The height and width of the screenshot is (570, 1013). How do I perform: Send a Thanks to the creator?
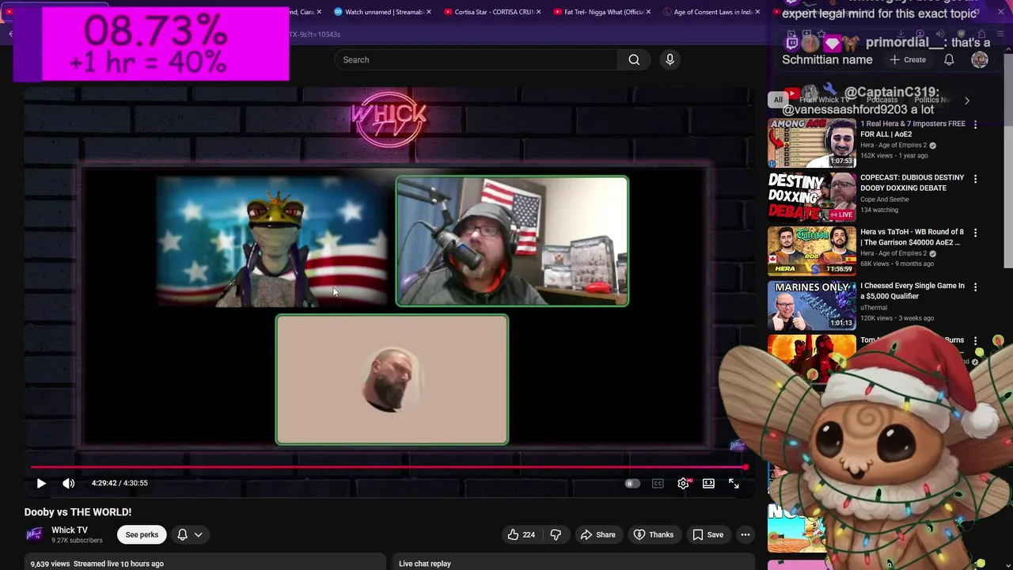coord(653,534)
